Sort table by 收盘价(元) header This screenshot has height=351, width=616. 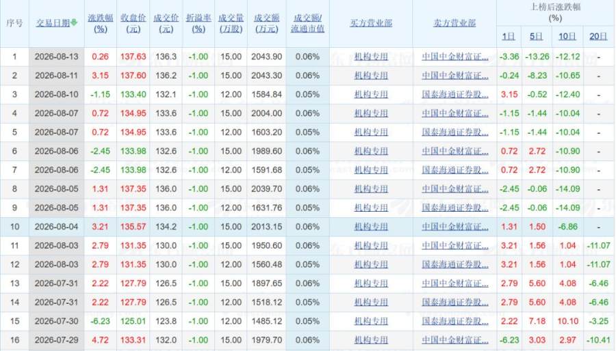(133, 23)
